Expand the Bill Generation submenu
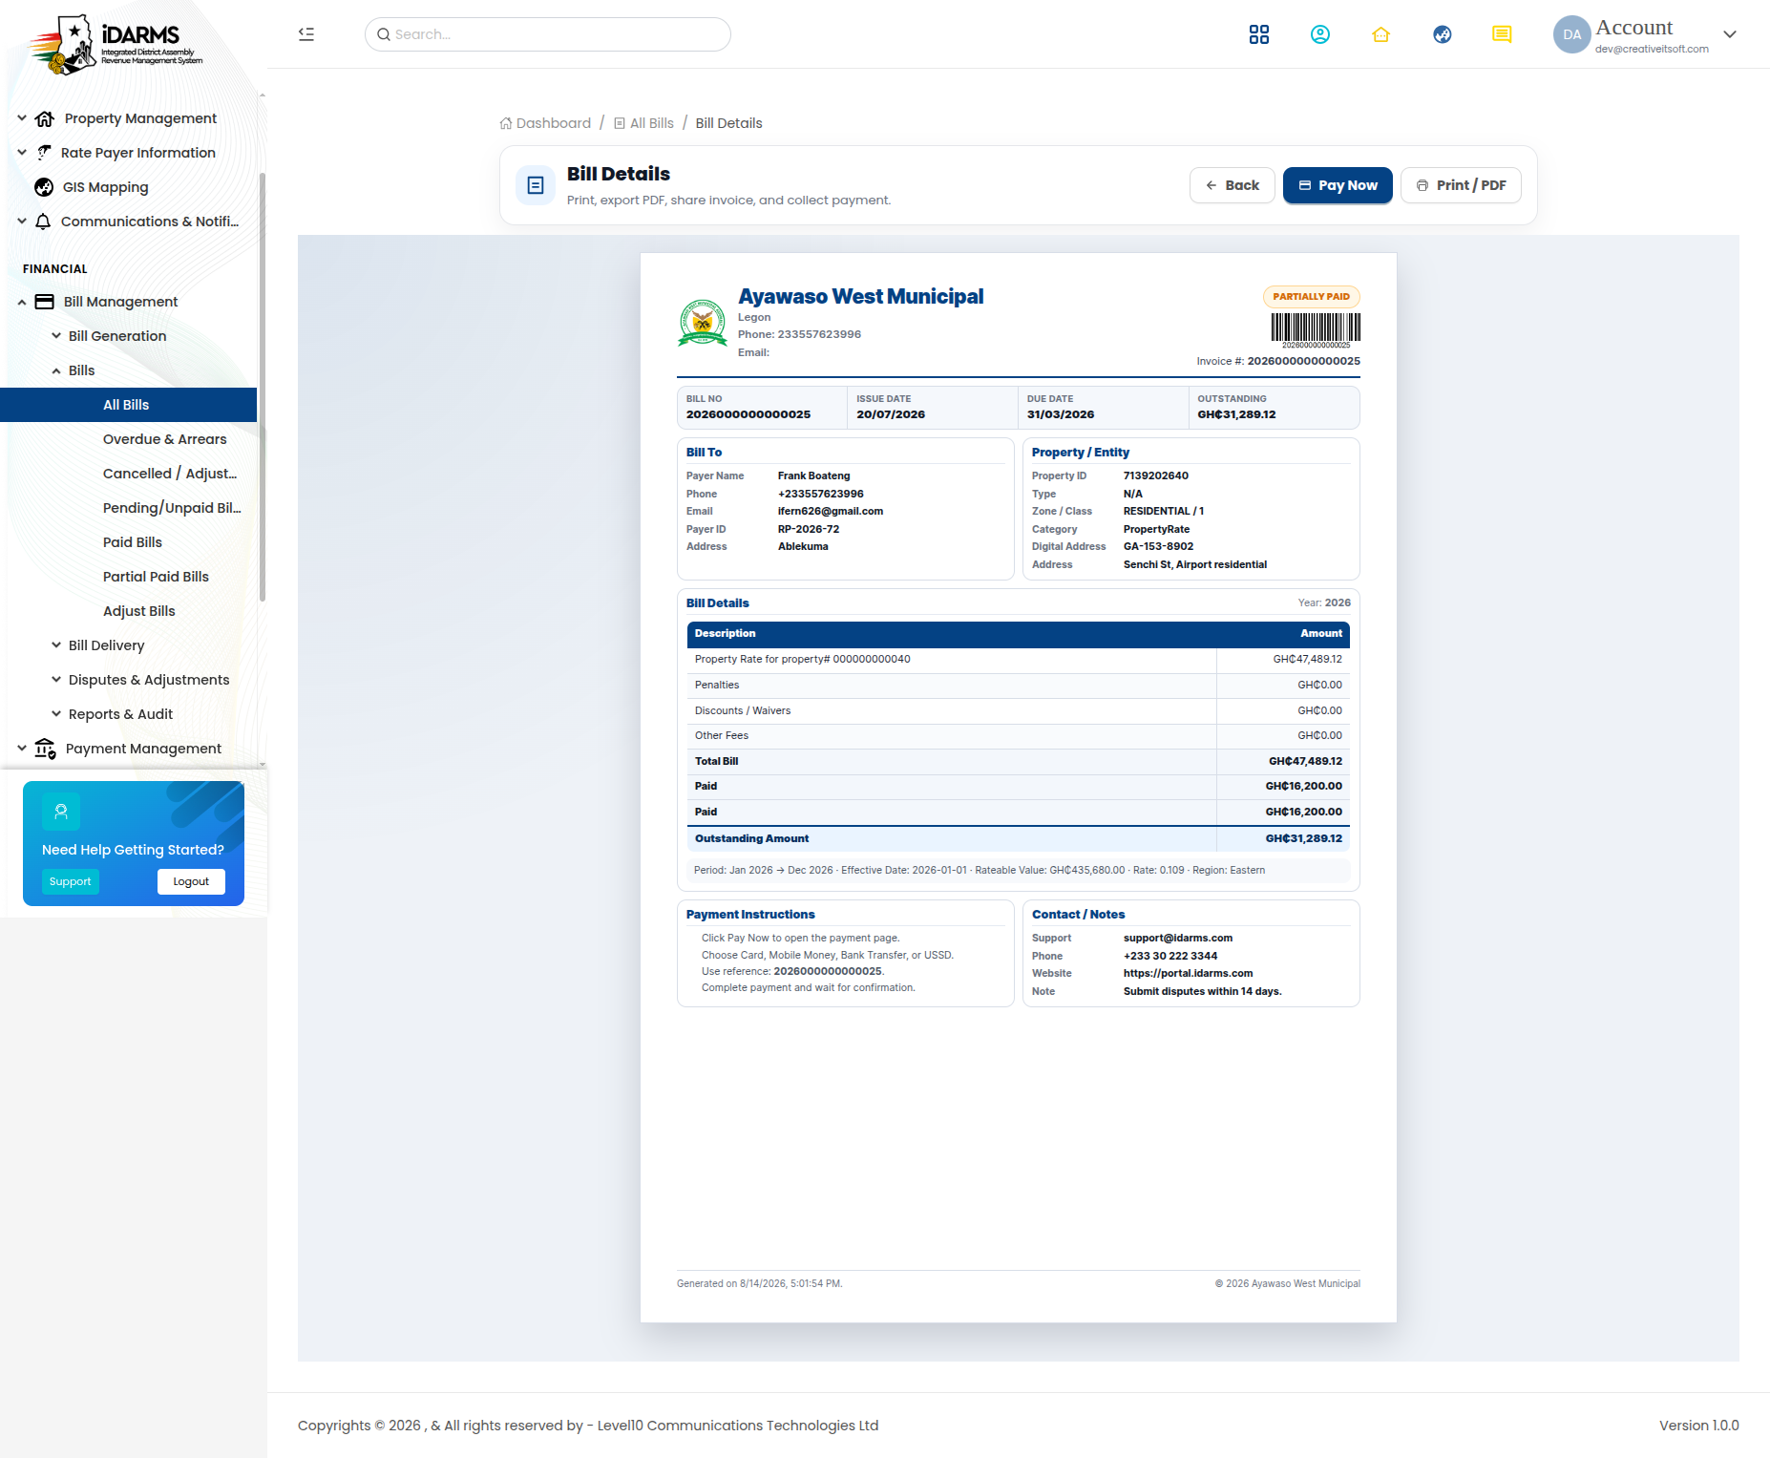This screenshot has height=1458, width=1770. (x=56, y=336)
